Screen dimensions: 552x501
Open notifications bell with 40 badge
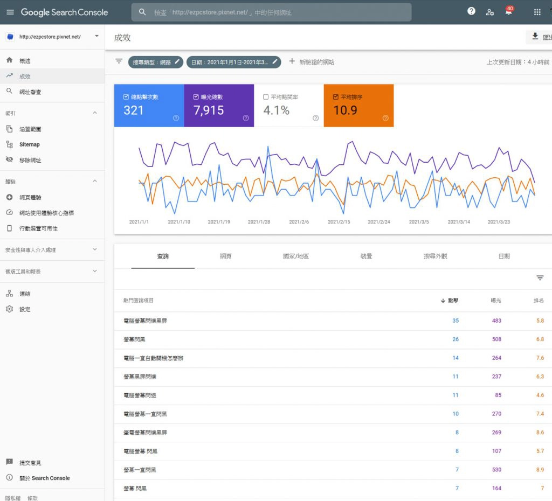pos(508,12)
